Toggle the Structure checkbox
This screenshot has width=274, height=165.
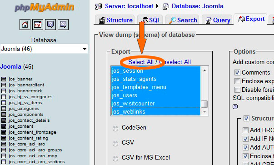[246, 119]
